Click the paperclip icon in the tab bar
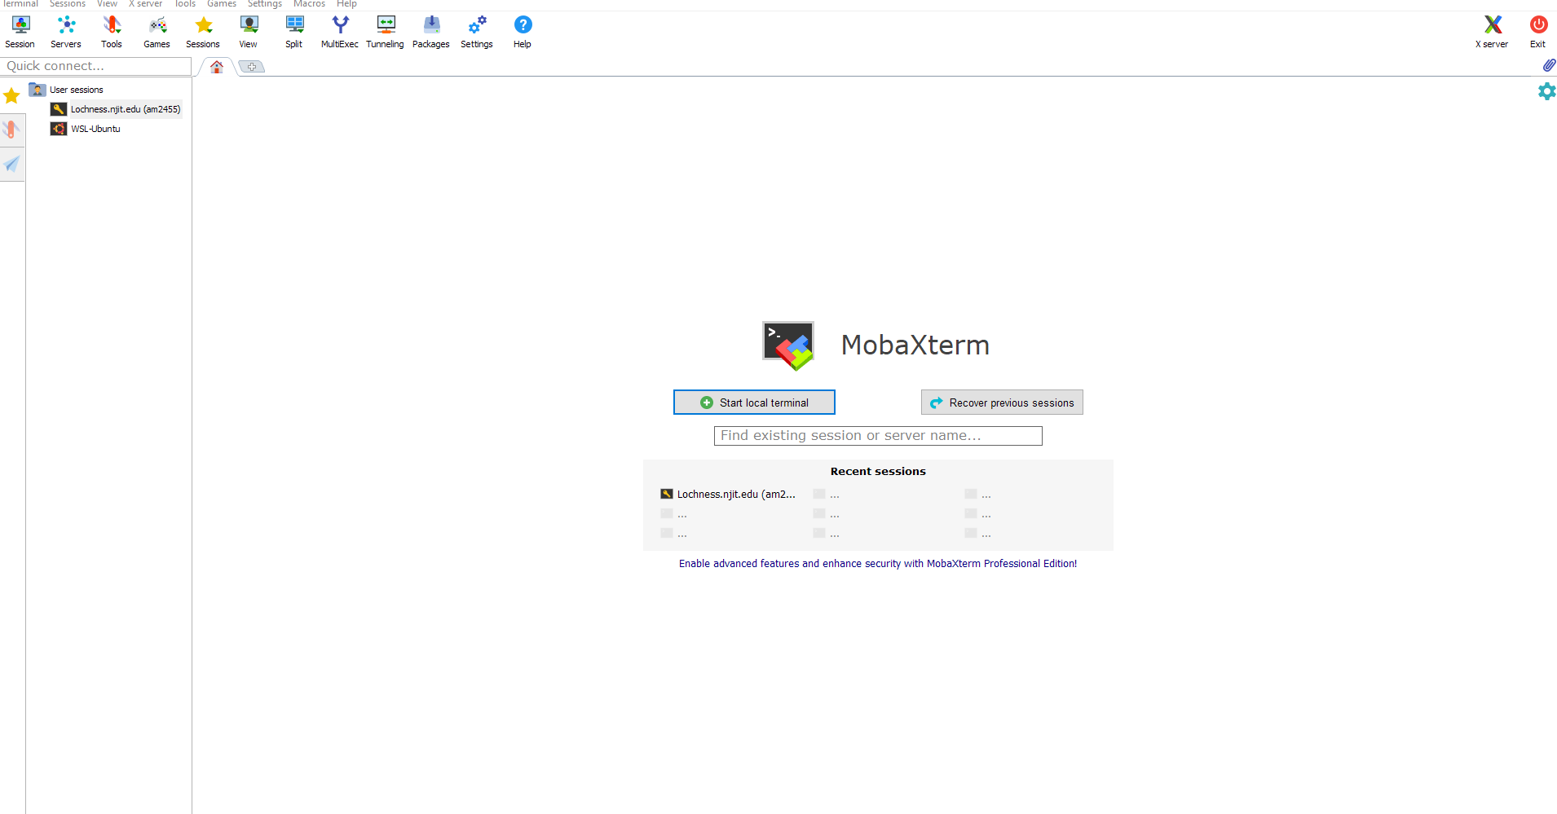The height and width of the screenshot is (814, 1557). click(x=1549, y=65)
